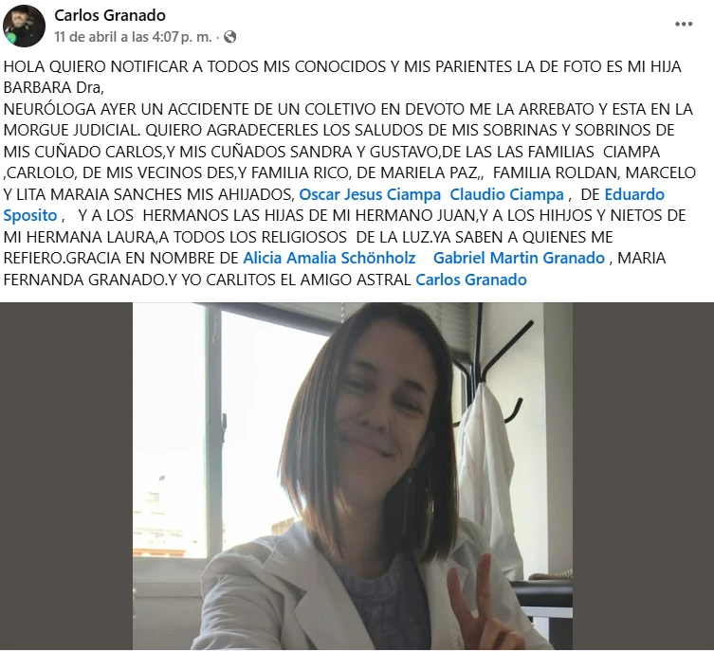The image size is (714, 651).
Task: Visit Claudio Ciampa's tagged profile
Action: pyautogui.click(x=506, y=194)
